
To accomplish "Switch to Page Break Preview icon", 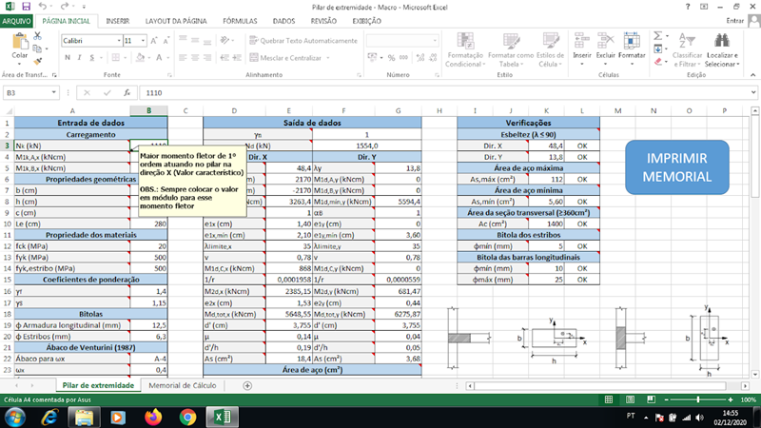I will click(x=651, y=399).
